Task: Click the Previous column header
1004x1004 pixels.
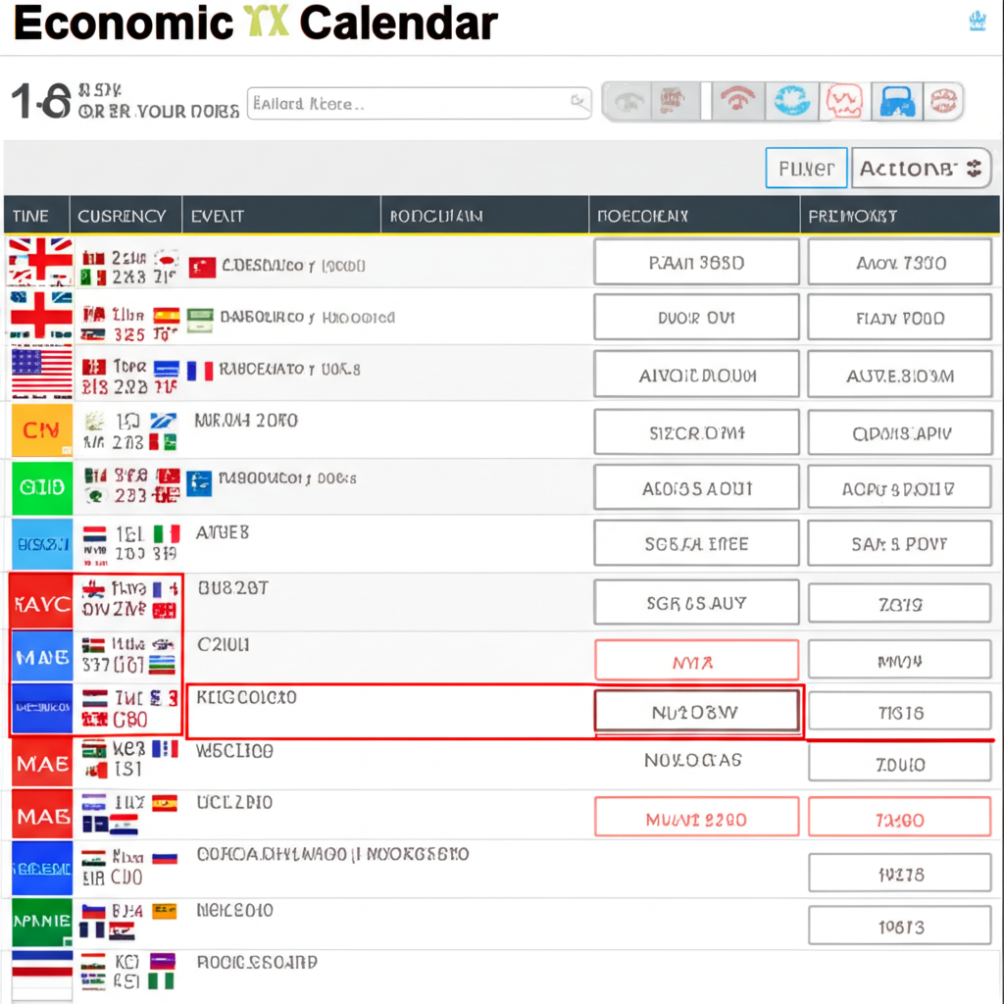Action: [853, 216]
